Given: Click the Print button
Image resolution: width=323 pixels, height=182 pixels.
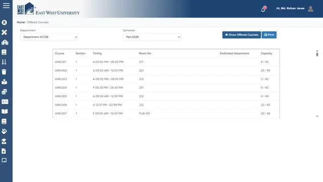Looking at the screenshot, I should tap(269, 35).
